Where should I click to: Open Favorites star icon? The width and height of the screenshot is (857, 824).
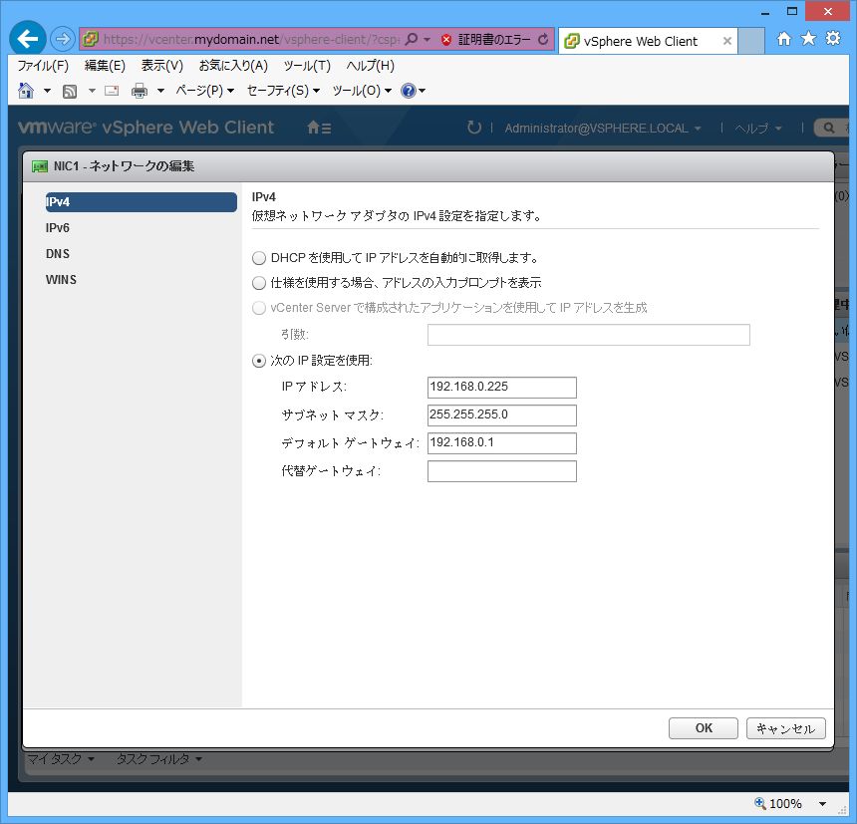pos(808,38)
